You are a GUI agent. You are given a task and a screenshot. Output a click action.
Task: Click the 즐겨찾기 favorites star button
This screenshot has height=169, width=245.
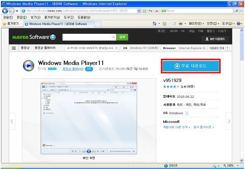[11, 24]
